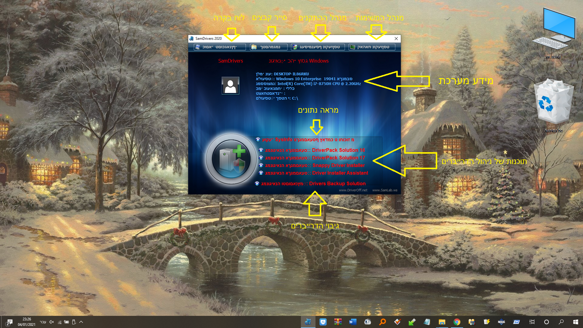Open Google Chrome from taskbar
Viewport: 583px width, 328px height.
point(457,322)
